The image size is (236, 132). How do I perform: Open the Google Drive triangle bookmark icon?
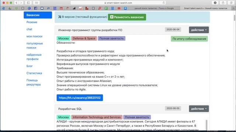tap(10, 8)
